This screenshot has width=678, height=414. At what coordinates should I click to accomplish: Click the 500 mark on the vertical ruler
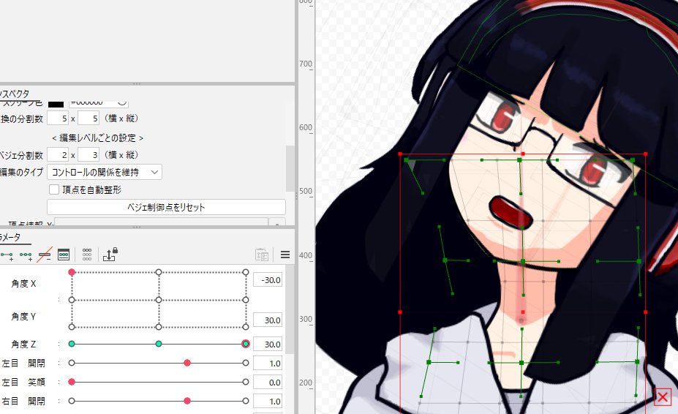pos(306,191)
